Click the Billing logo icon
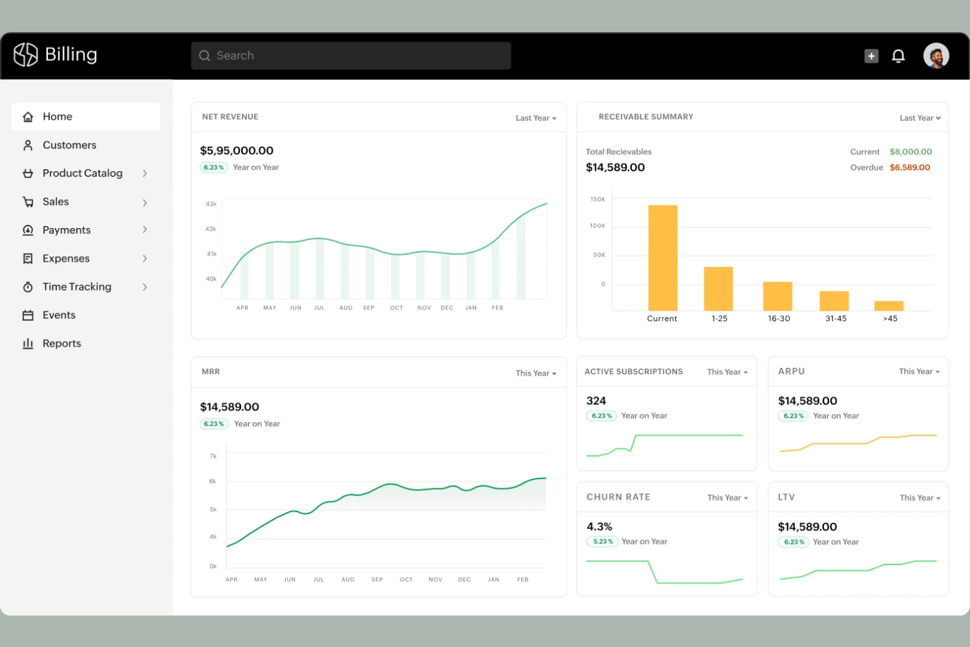 (26, 55)
